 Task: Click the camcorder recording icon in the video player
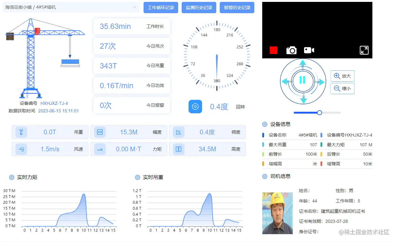point(309,50)
